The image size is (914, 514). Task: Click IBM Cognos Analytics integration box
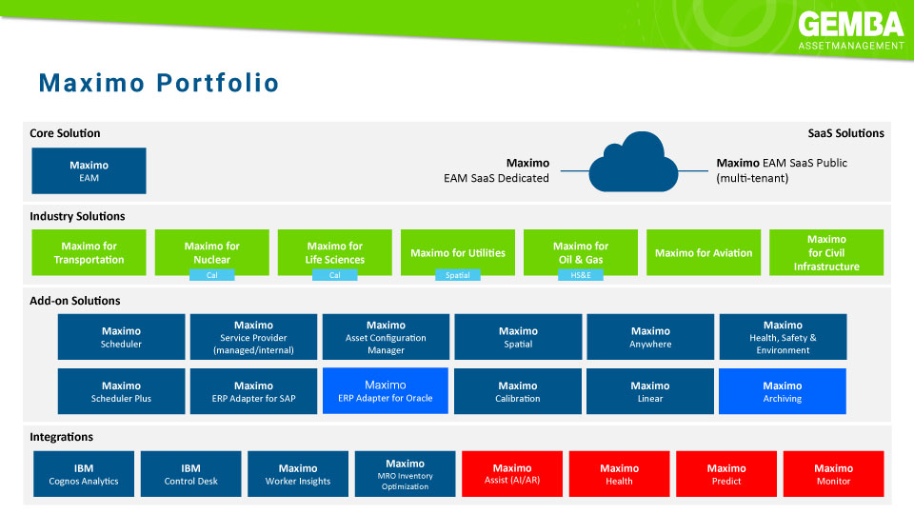[x=84, y=474]
